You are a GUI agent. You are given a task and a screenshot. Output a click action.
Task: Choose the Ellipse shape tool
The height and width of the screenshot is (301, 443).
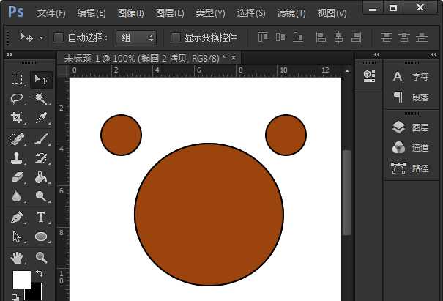point(41,237)
